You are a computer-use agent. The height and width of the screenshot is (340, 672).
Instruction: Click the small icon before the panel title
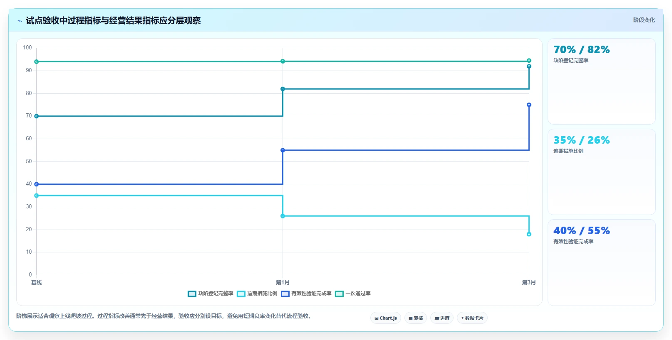pyautogui.click(x=20, y=21)
